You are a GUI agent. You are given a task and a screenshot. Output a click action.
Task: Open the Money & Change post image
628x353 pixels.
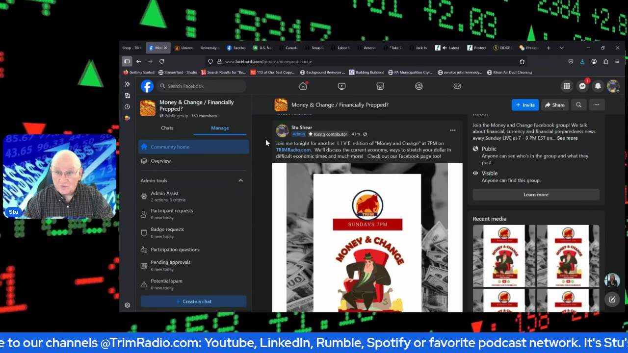(x=367, y=238)
